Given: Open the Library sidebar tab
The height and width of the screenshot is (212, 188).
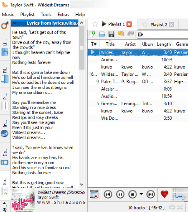Looking at the screenshot, I should click(5, 48).
